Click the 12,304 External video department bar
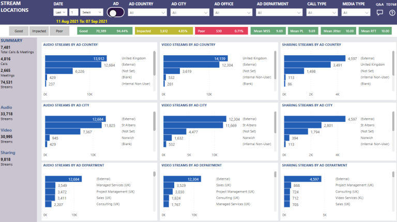Image resolution: width=397 pixels, height=222 pixels. coord(182,179)
